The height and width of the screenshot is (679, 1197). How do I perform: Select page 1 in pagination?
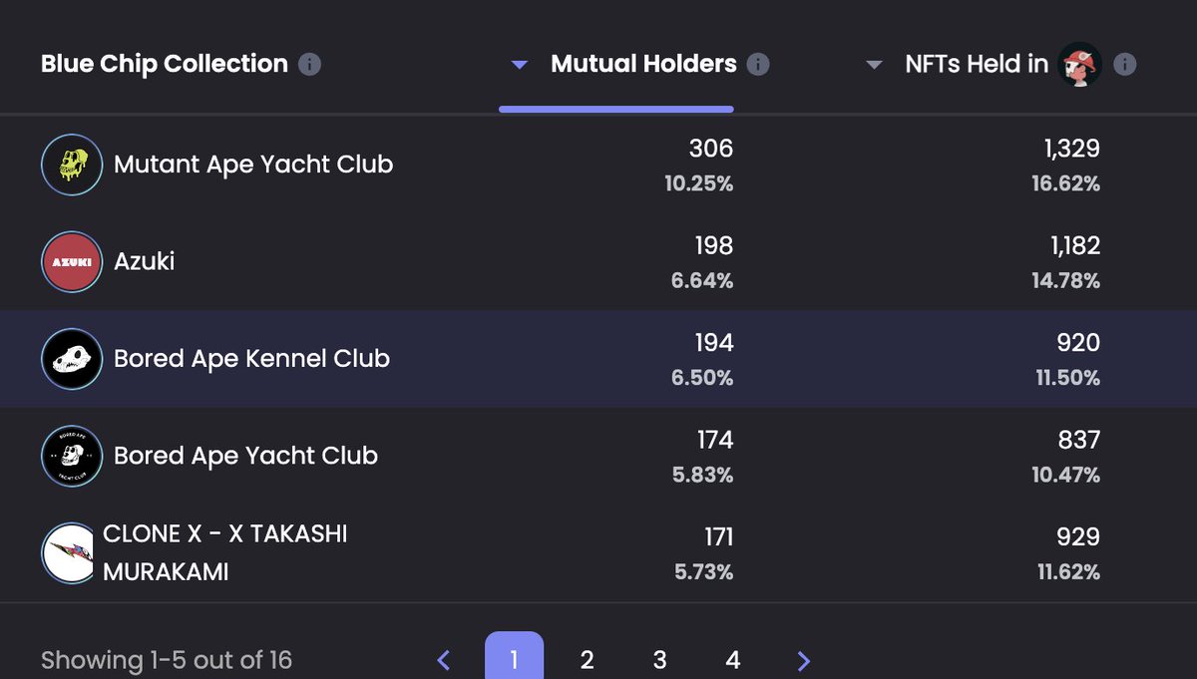[514, 659]
